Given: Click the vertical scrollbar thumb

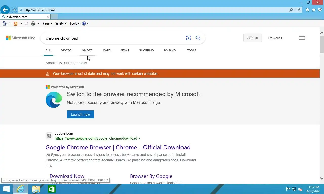Looking at the screenshot, I should 322,44.
